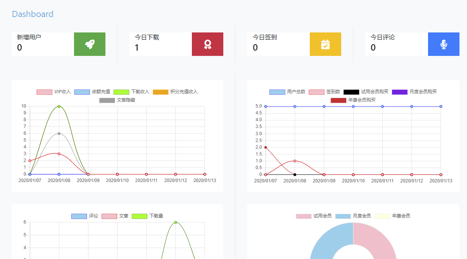The image size is (467, 259).
Task: Click the microphone icon on the 今日评论 card
Action: point(443,44)
